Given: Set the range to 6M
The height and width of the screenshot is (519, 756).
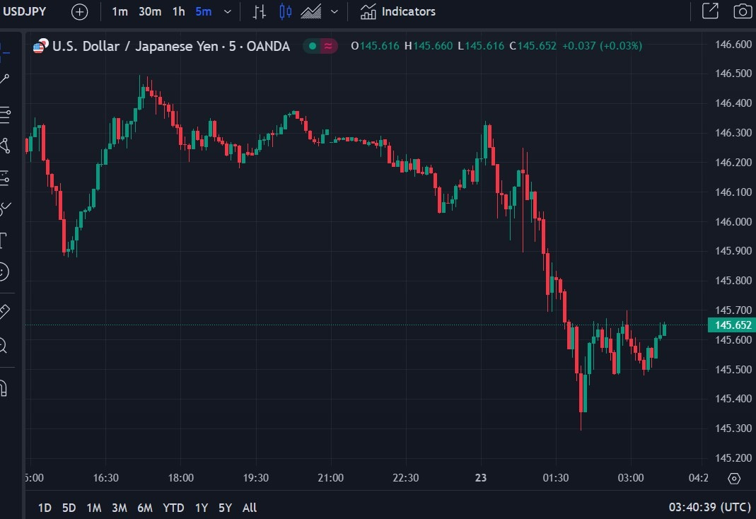Looking at the screenshot, I should point(145,508).
